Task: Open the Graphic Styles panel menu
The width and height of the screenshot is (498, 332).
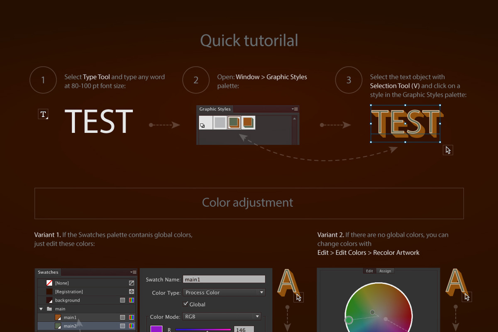Action: [x=295, y=109]
